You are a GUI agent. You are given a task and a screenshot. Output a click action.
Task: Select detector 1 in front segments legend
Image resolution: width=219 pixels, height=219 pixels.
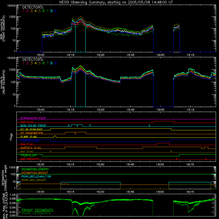point(24,11)
